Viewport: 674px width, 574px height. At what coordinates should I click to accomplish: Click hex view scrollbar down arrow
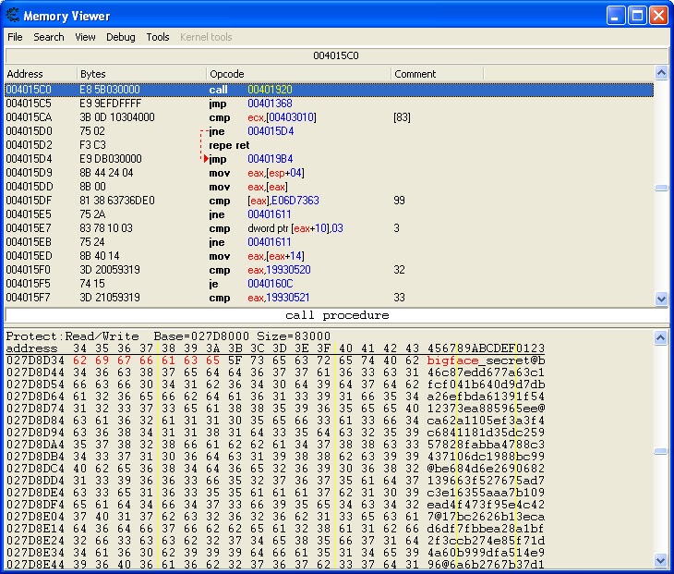[x=661, y=560]
